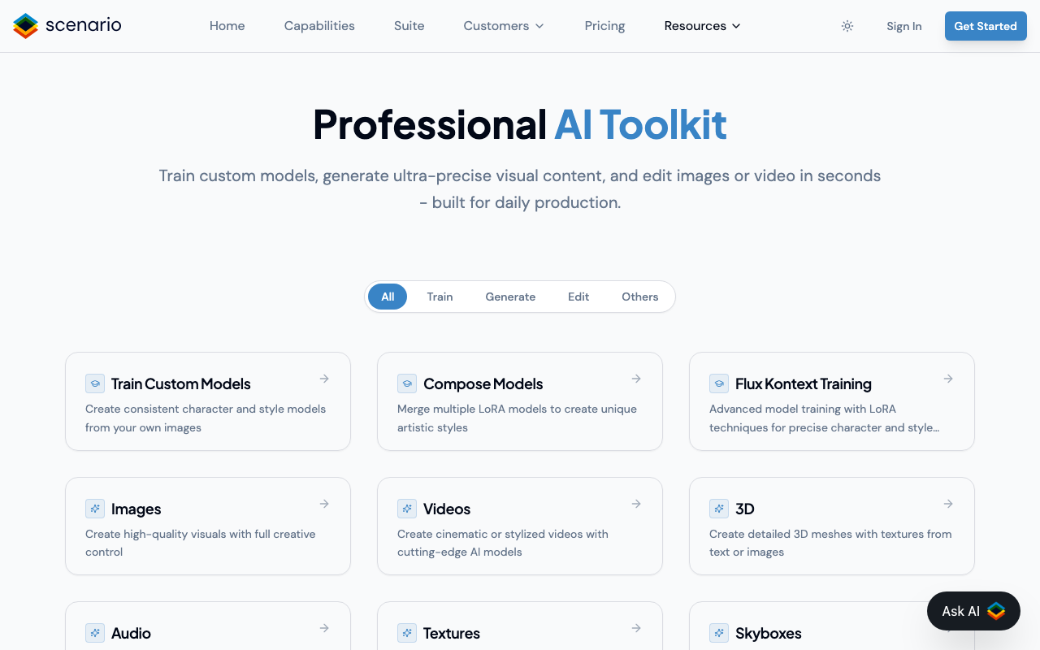Click 'Create detailed 3D meshes' description text

(830, 543)
